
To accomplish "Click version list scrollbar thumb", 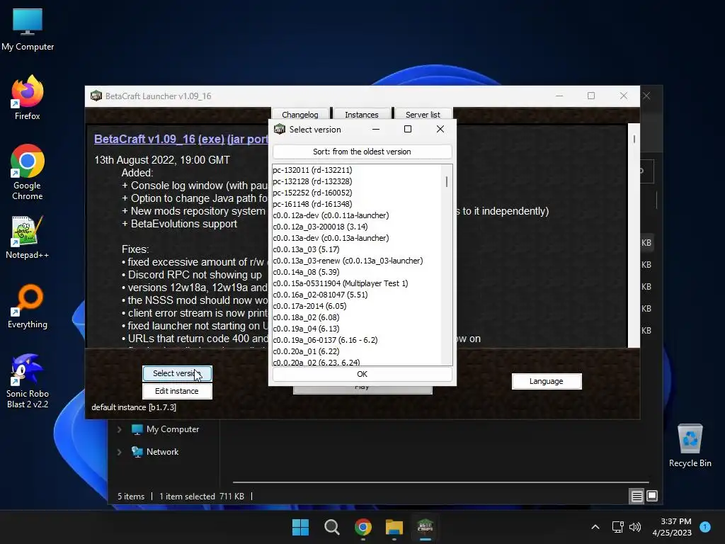I will (x=447, y=181).
